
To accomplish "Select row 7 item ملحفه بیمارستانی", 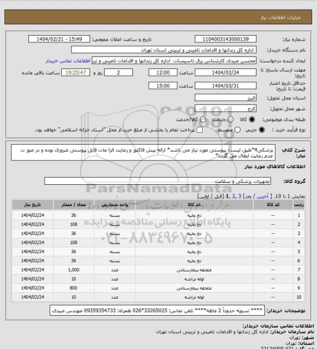I will click(x=194, y=270).
